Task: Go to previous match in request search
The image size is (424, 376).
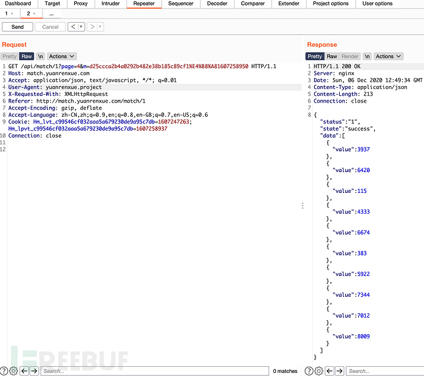Action: pos(24,370)
